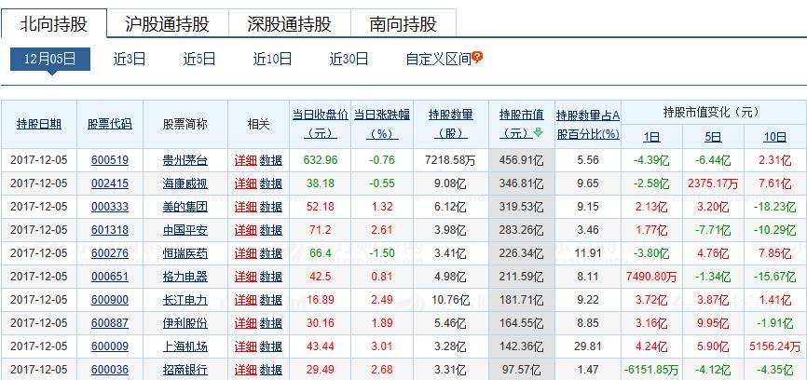Open the 南向持股 tab
Image resolution: width=807 pixels, height=380 pixels.
click(x=403, y=23)
